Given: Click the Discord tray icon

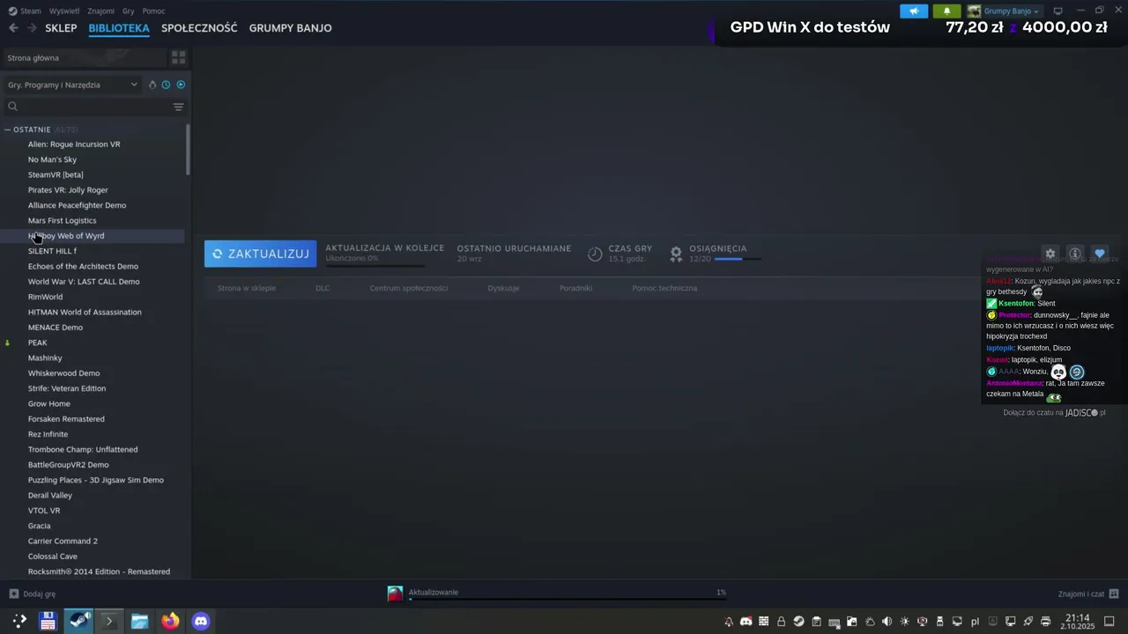Looking at the screenshot, I should click(746, 622).
